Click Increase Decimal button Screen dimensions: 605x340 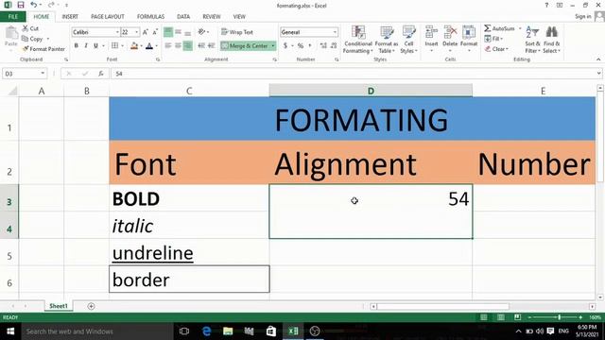coord(323,45)
